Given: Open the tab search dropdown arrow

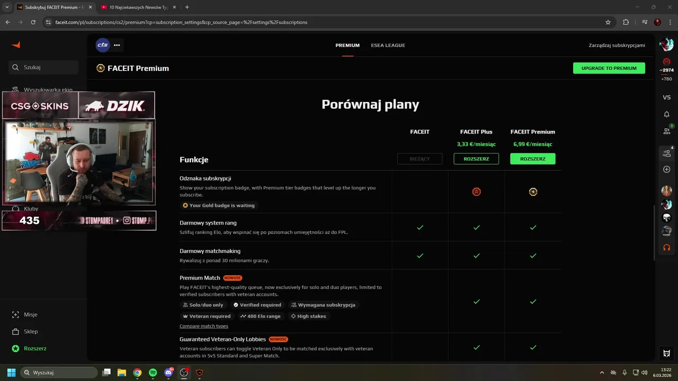Looking at the screenshot, I should click(x=7, y=7).
